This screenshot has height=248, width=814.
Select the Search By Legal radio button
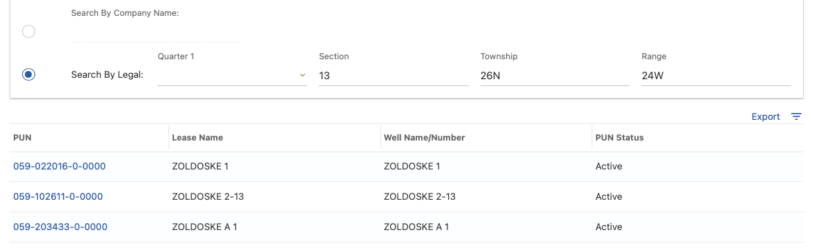tap(28, 74)
